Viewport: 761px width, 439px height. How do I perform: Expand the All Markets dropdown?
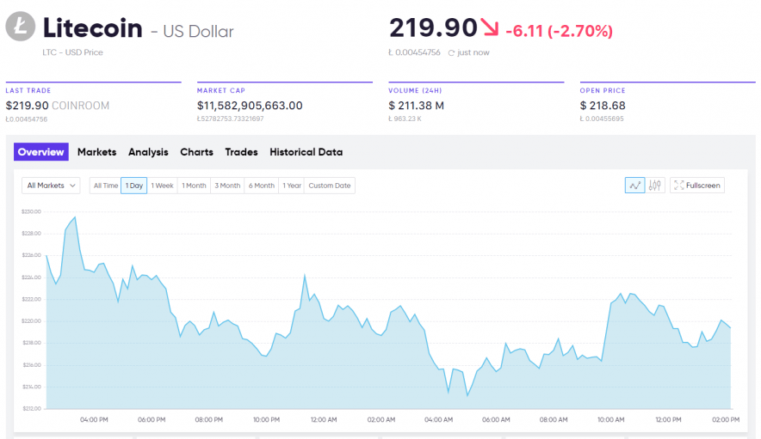51,186
